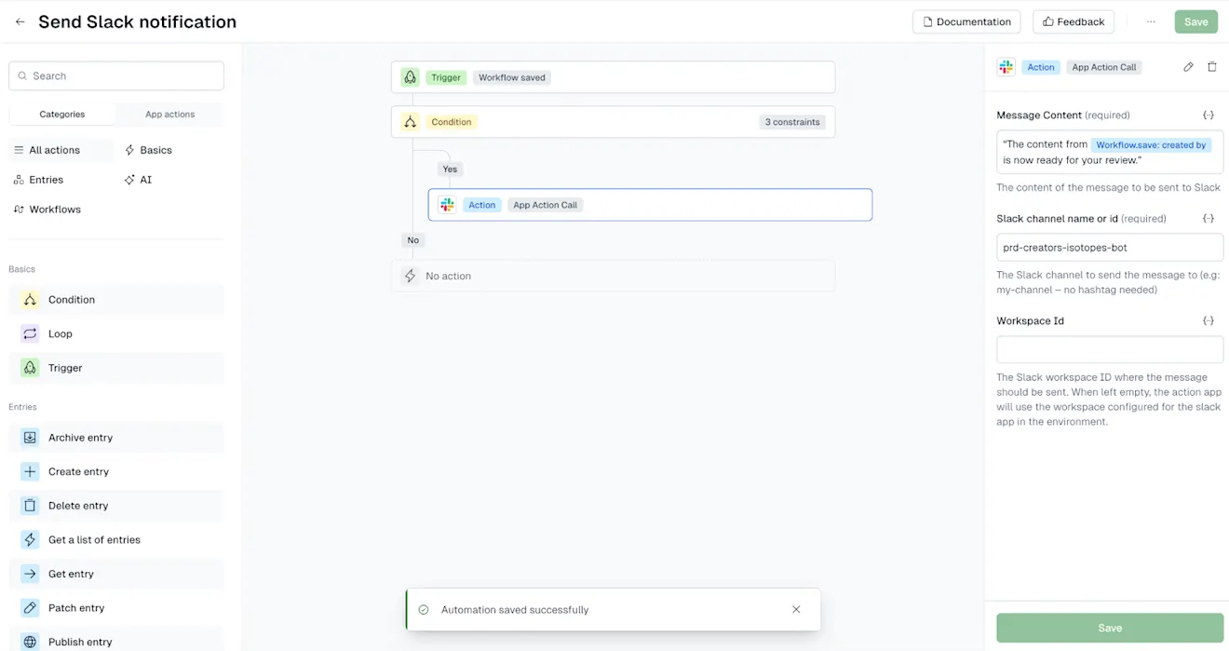Dismiss the automation saved notification

[x=796, y=609]
